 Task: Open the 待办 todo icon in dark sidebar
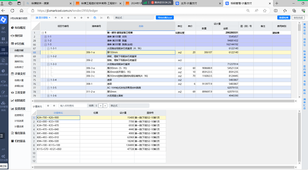pyautogui.click(x=3, y=29)
